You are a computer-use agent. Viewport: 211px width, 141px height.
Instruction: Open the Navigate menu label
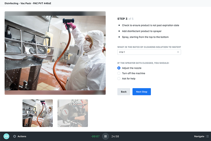coord(199,136)
